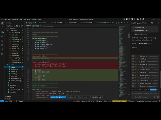Screen dimensions: 161x120
Task: Close the agent chat panel
Action: [159, 23]
